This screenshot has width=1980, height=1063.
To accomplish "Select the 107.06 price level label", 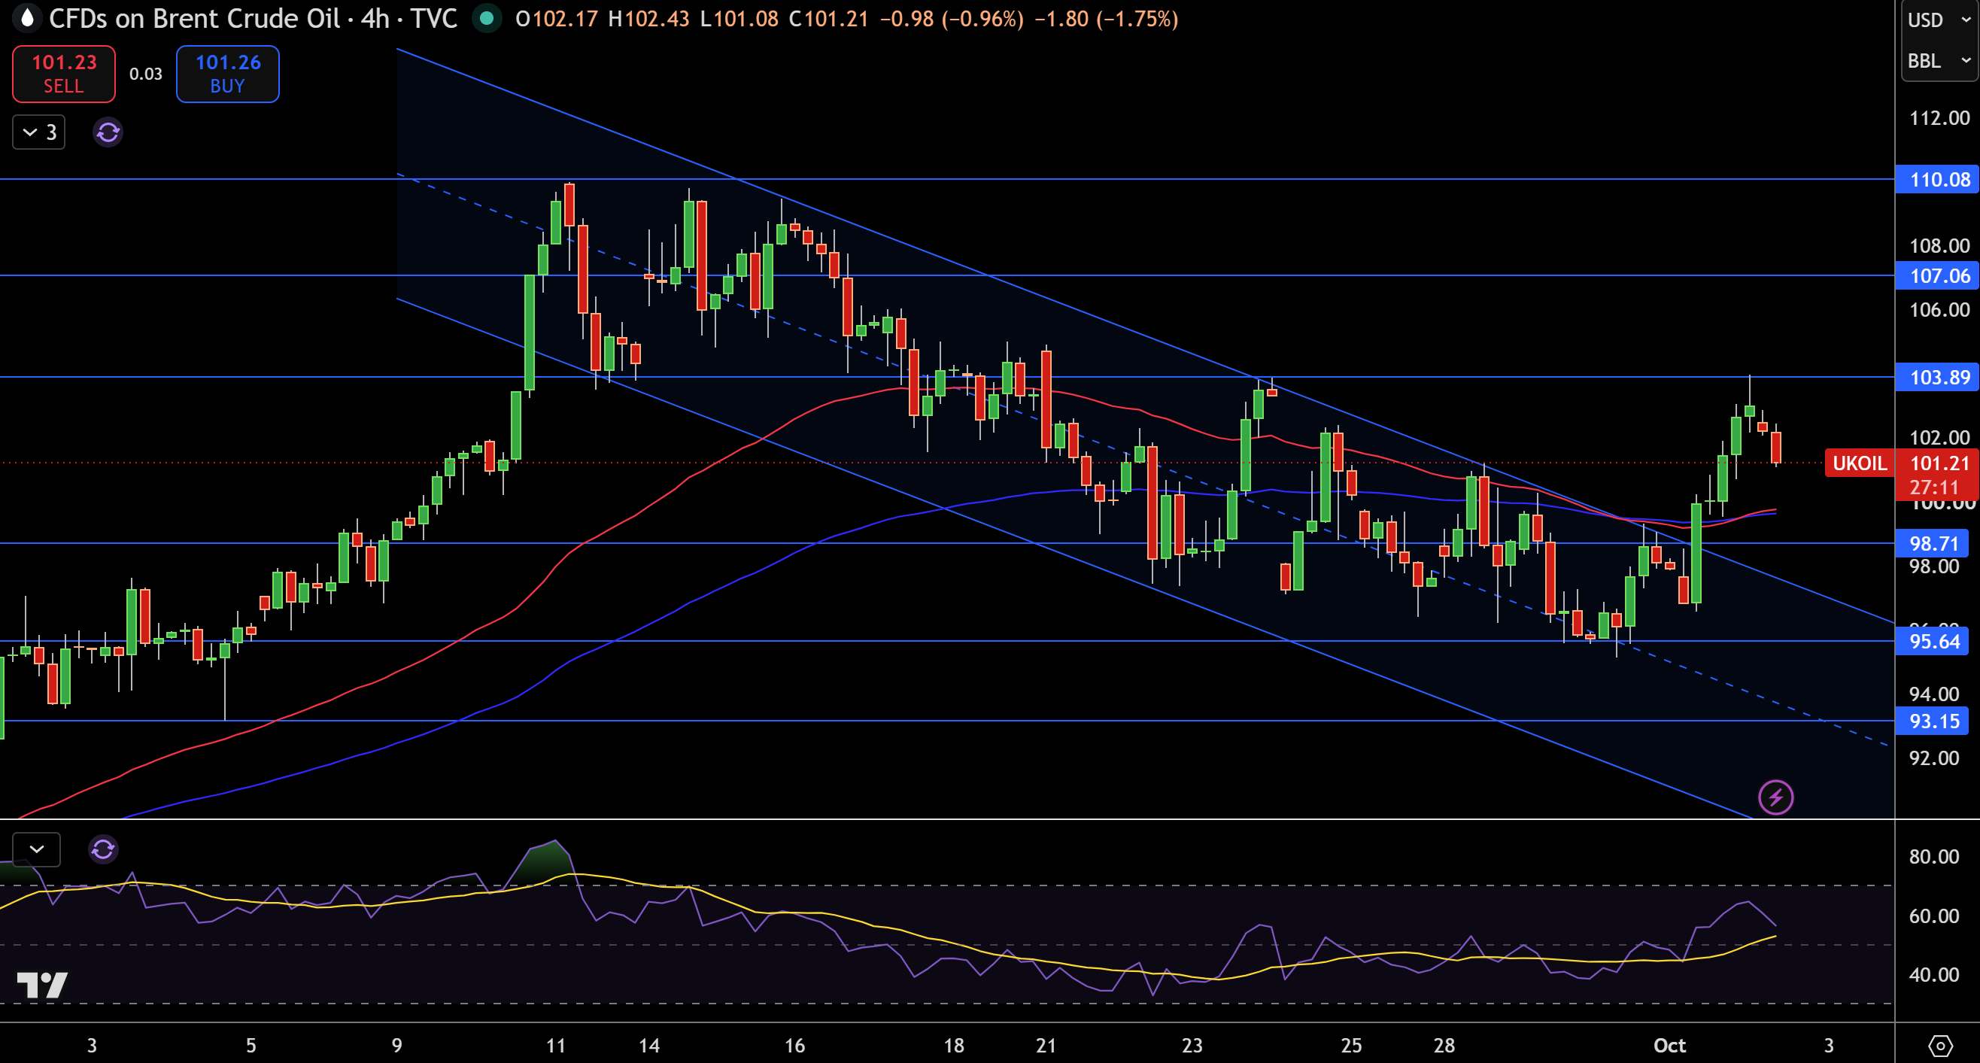I will tap(1938, 275).
